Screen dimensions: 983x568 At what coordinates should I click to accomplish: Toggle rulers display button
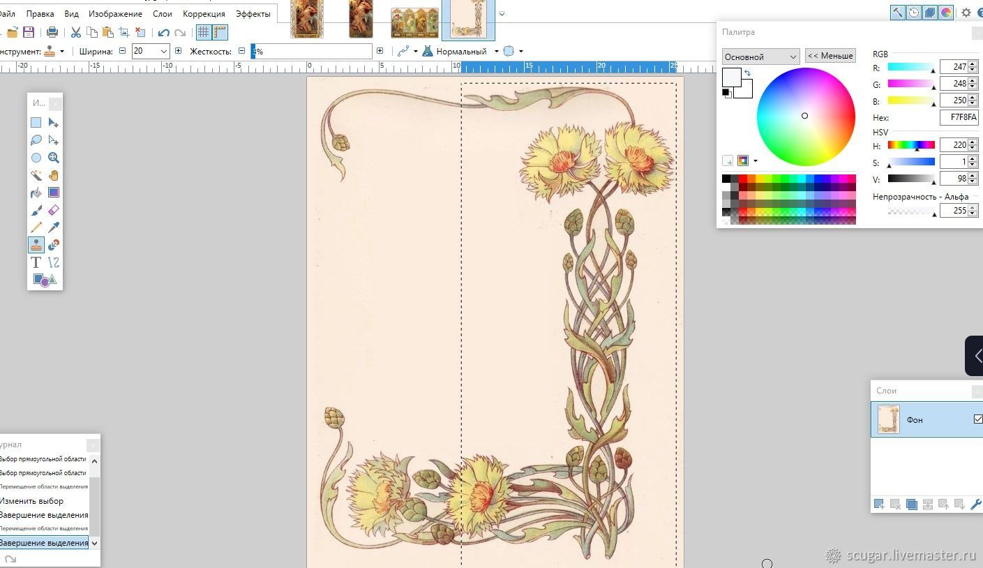pos(220,32)
